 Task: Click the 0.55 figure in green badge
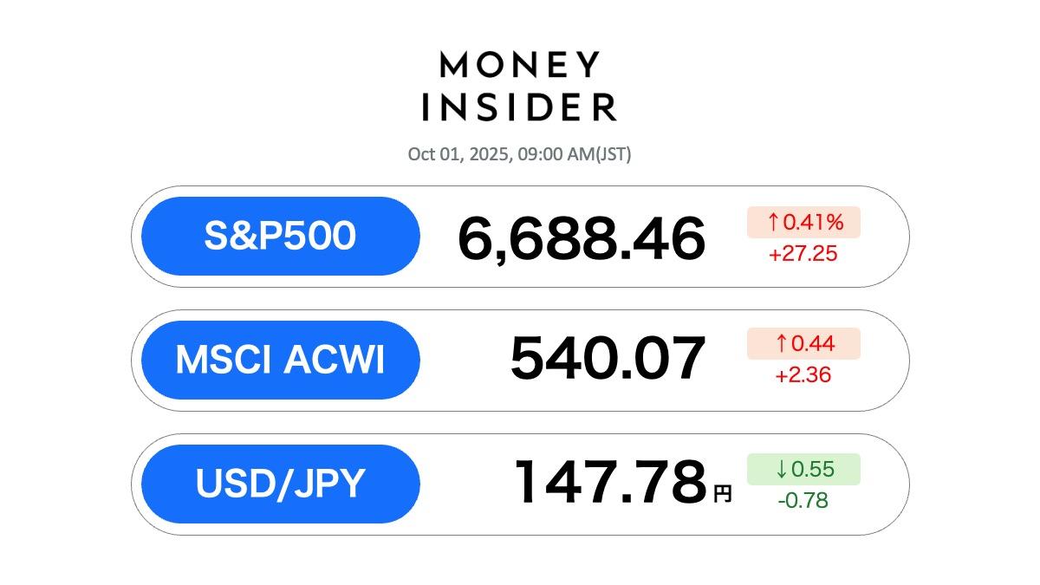click(x=813, y=470)
